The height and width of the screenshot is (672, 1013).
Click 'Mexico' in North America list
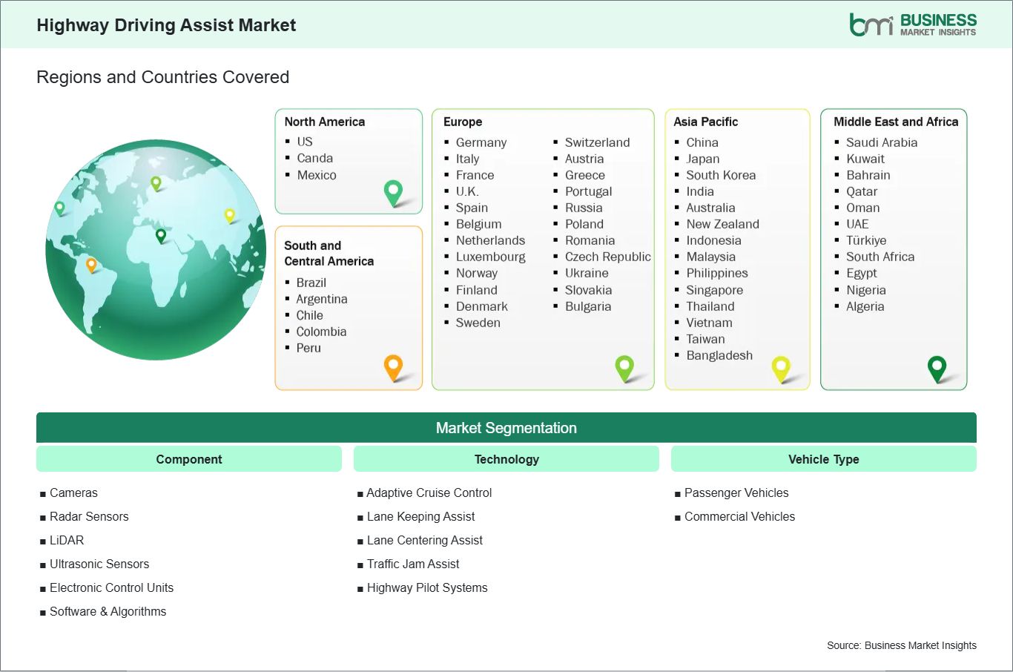tap(317, 175)
